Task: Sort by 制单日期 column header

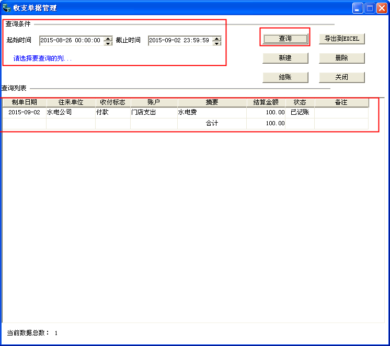Action: coord(25,102)
